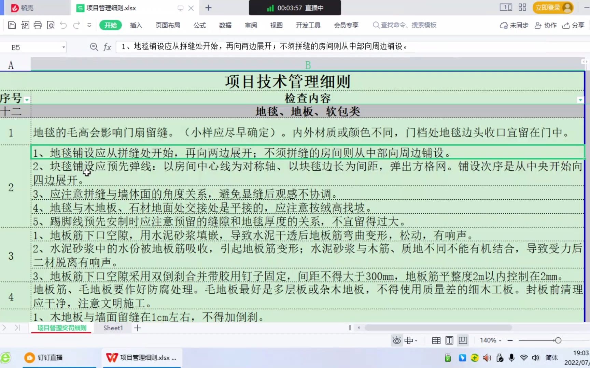
Task: Close the 项目管理细则.xlsx tab
Action: click(191, 8)
